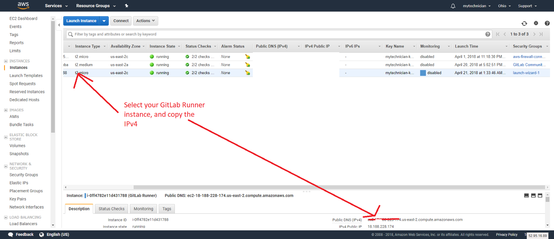Click the sidebar vertical scrollbar
Viewport: 554px width, 239px height.
[53, 76]
